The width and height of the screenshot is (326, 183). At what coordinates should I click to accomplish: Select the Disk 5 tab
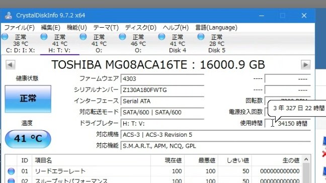click(217, 44)
